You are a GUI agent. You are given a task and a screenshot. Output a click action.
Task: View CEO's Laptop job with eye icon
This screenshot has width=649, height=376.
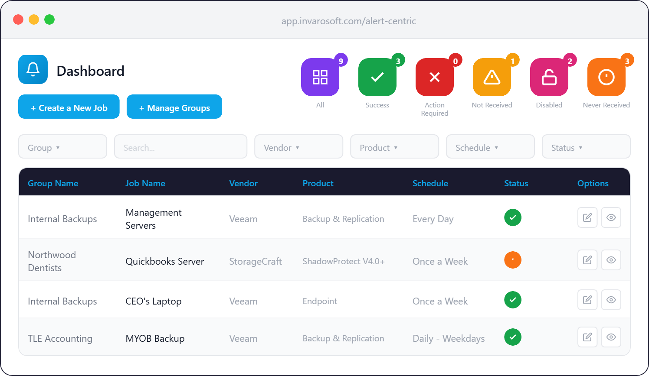[x=611, y=300]
